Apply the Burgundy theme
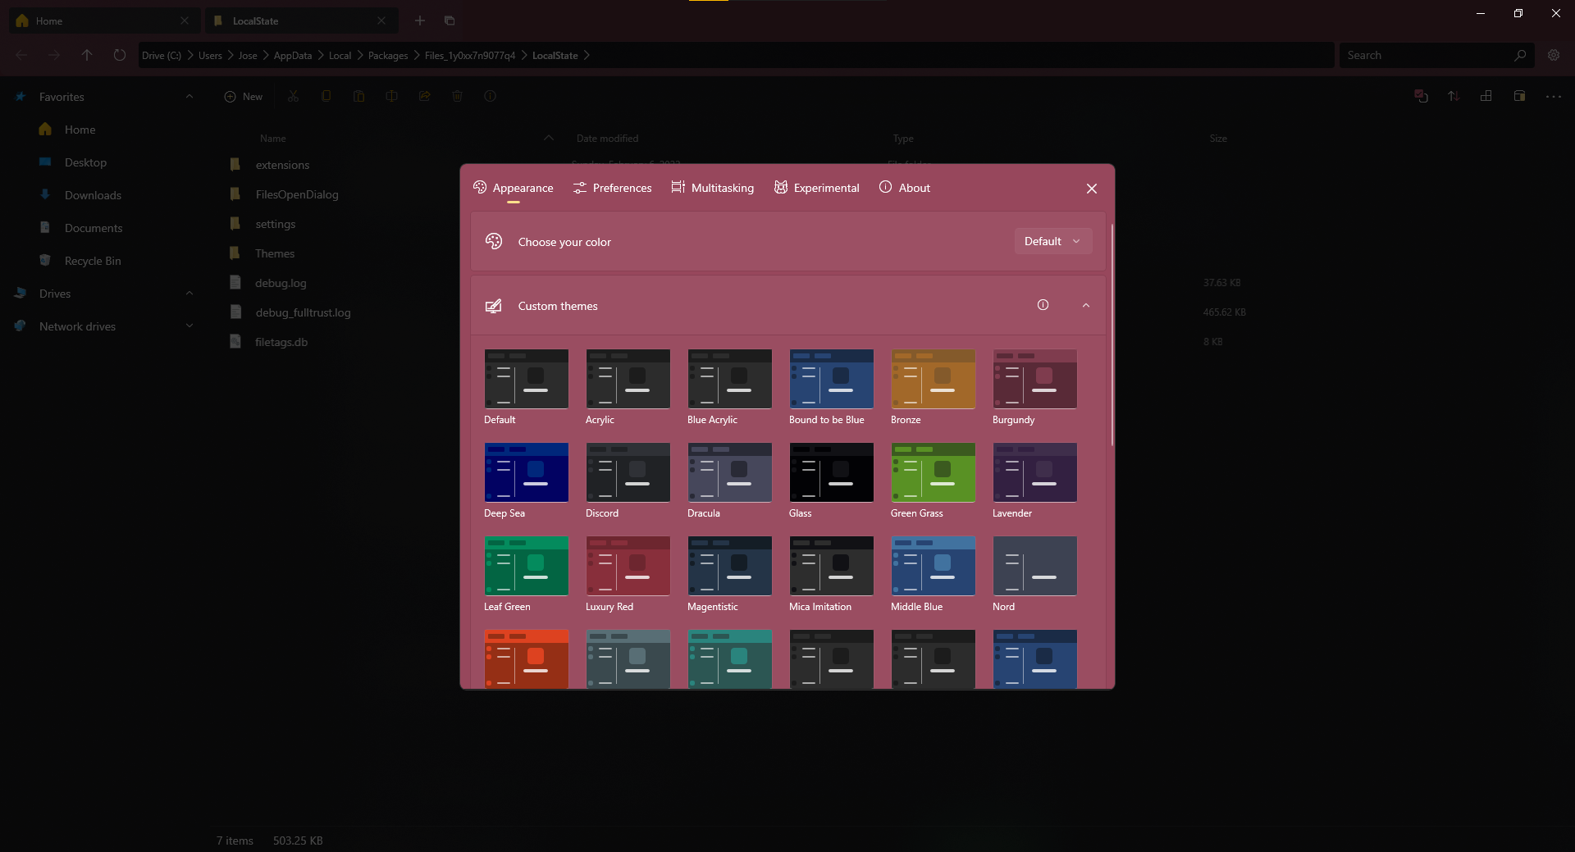The image size is (1575, 852). tap(1035, 379)
